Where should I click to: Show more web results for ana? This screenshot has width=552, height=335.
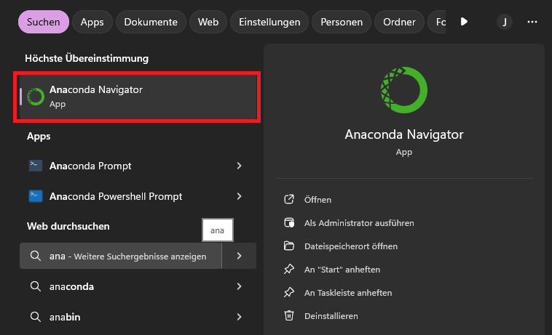point(121,256)
